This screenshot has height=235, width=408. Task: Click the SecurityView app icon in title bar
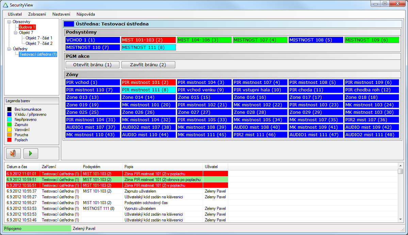5,5
